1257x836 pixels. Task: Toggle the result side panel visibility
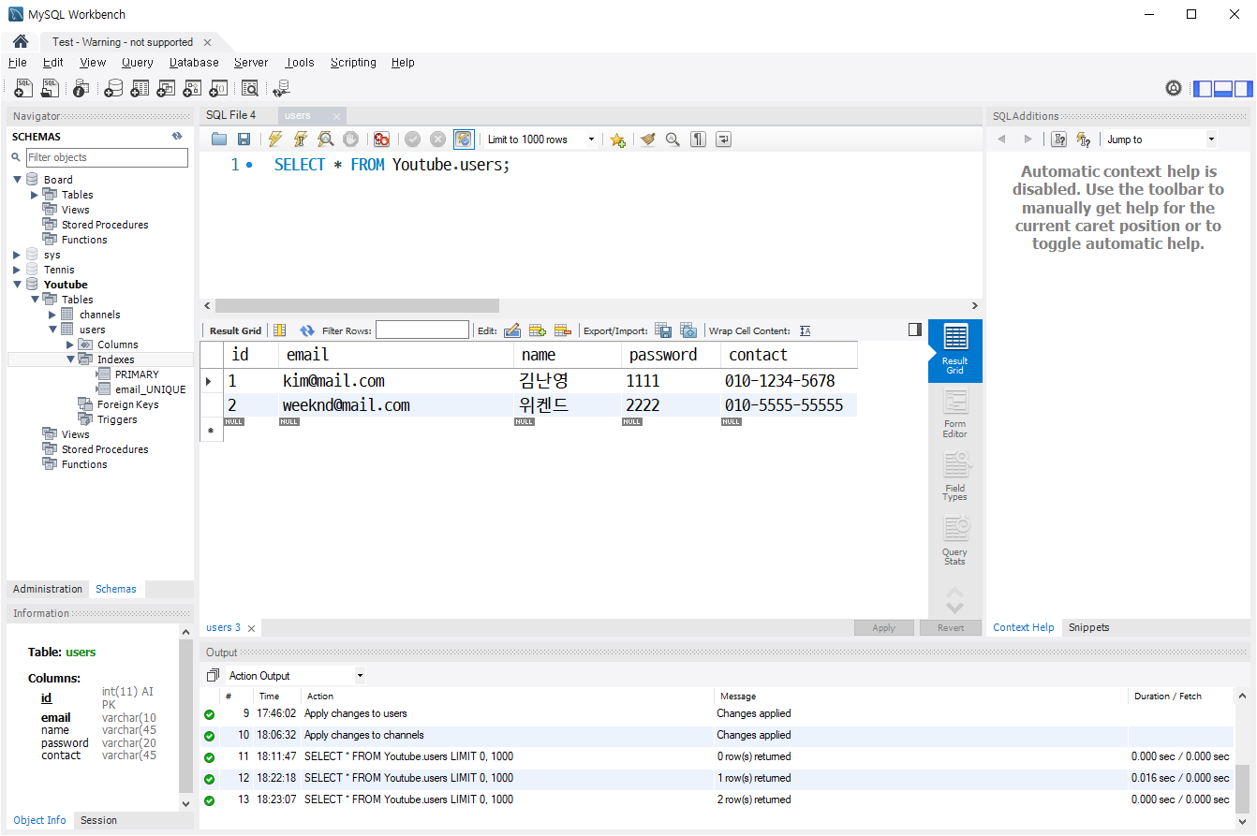click(x=915, y=330)
